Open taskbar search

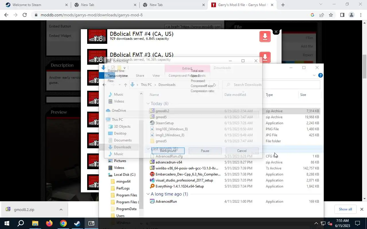pyautogui.click(x=21, y=223)
